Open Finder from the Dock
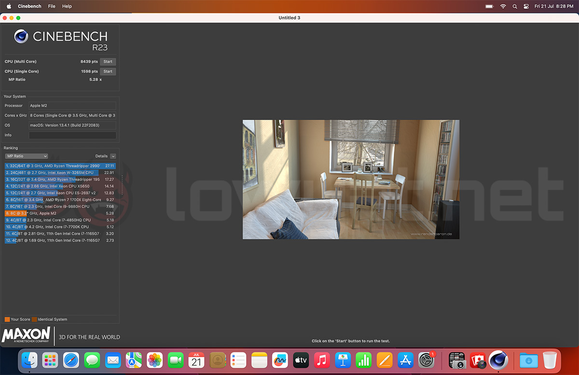The height and width of the screenshot is (375, 579). pyautogui.click(x=29, y=360)
